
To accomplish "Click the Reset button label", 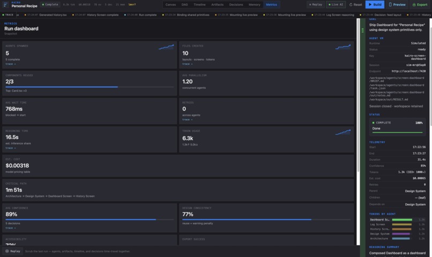I will [x=357, y=4].
